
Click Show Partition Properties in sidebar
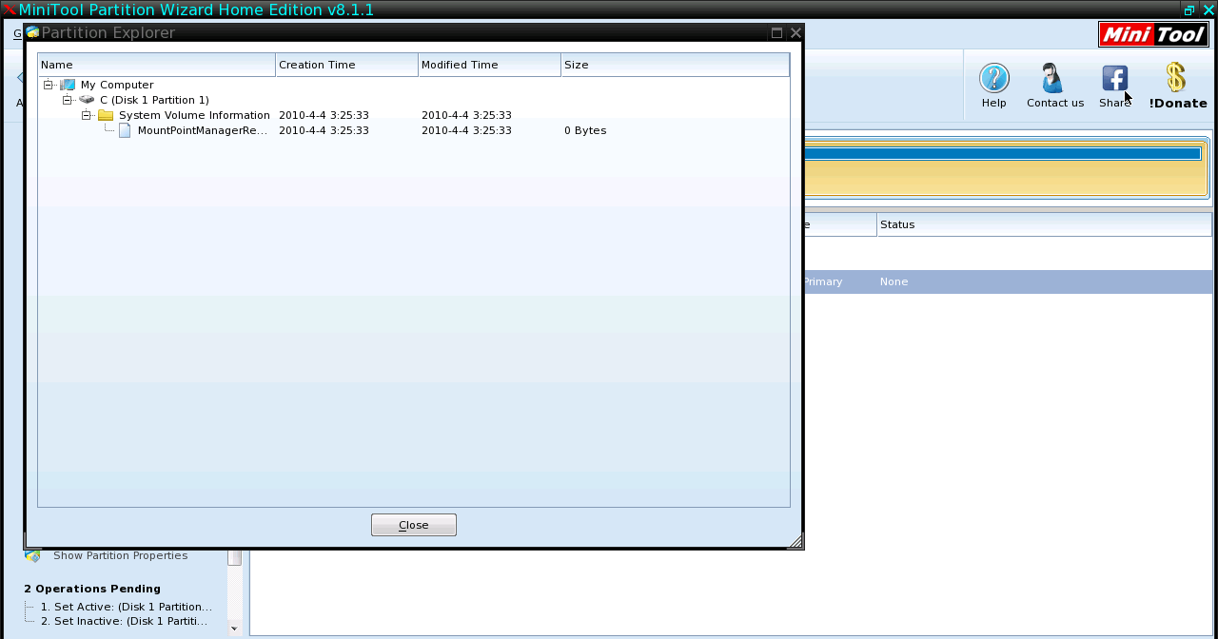tap(120, 555)
